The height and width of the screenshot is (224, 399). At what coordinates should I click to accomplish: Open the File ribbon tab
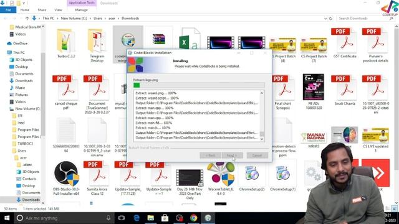pos(8,10)
